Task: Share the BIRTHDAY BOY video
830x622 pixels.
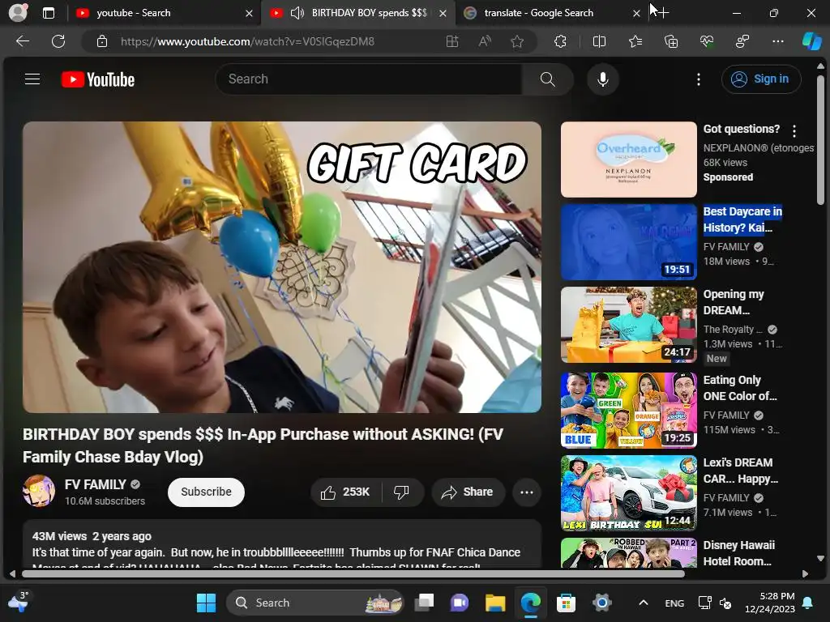Action: (468, 492)
